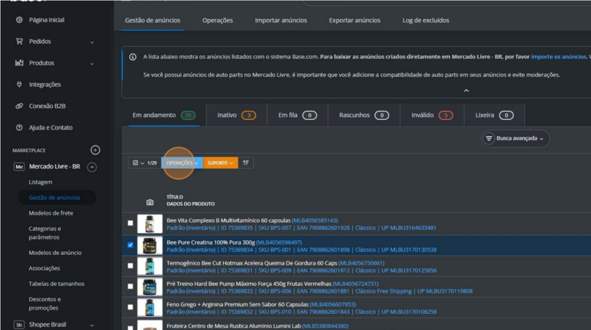Screen dimensions: 591x330
Task: Expand the Busca avançada filter
Action: click(515, 139)
